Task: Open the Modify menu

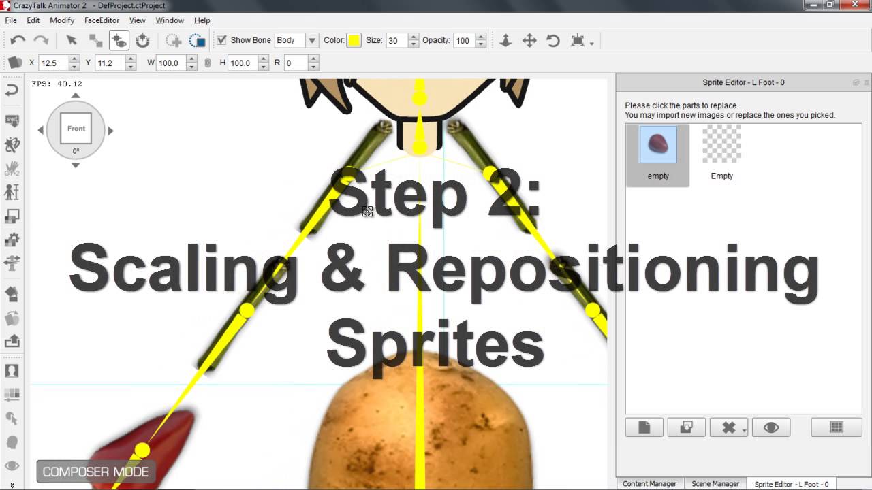Action: (62, 20)
